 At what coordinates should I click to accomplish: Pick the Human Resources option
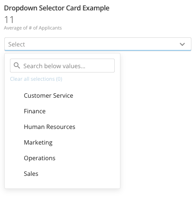pos(49,127)
